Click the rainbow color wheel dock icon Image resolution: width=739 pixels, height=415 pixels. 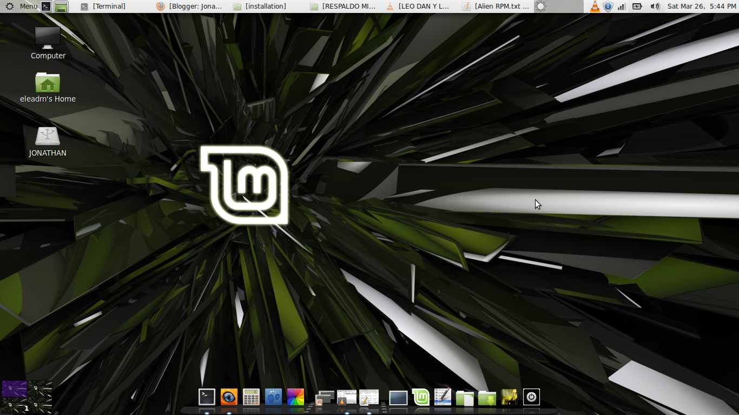tap(295, 397)
